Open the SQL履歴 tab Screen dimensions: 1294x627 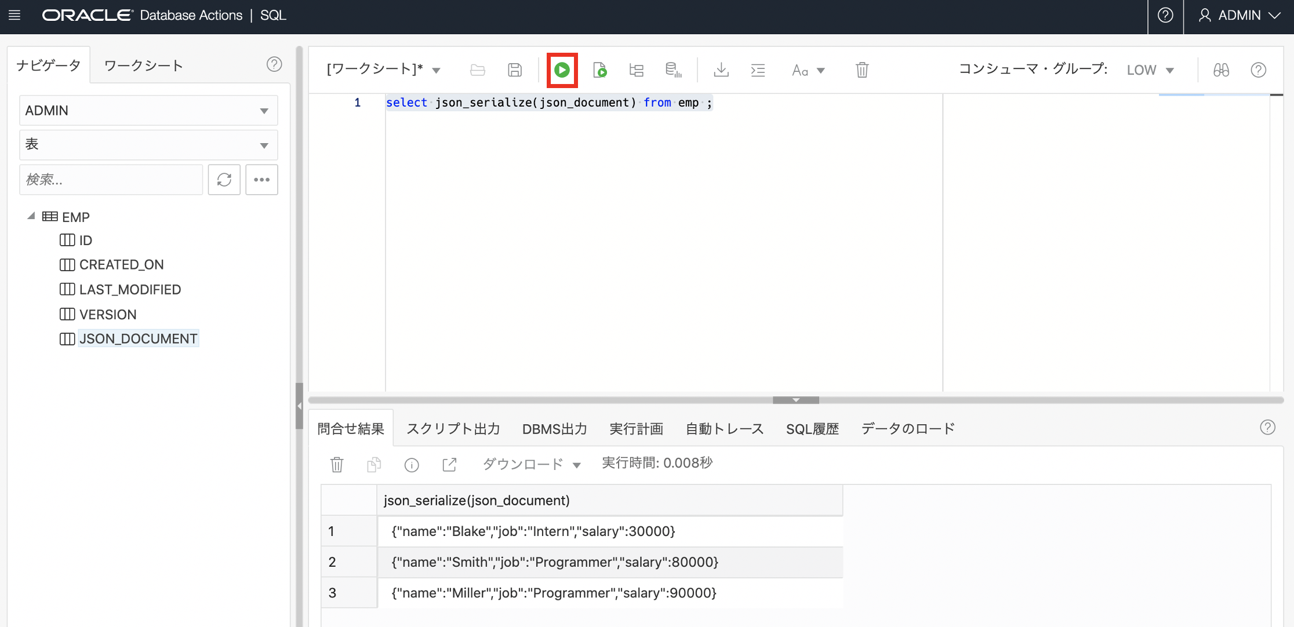point(812,429)
